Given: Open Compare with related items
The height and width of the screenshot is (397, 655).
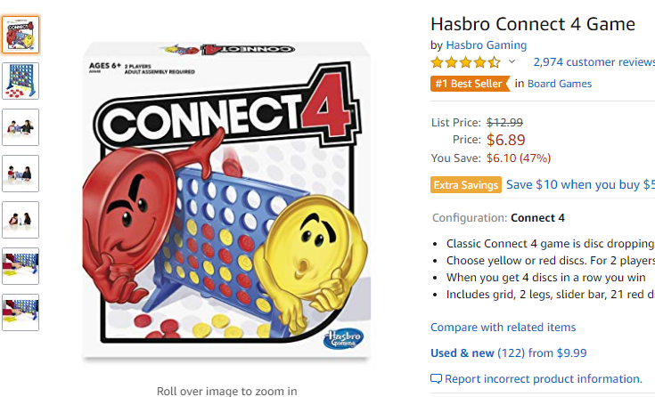Looking at the screenshot, I should coord(503,328).
